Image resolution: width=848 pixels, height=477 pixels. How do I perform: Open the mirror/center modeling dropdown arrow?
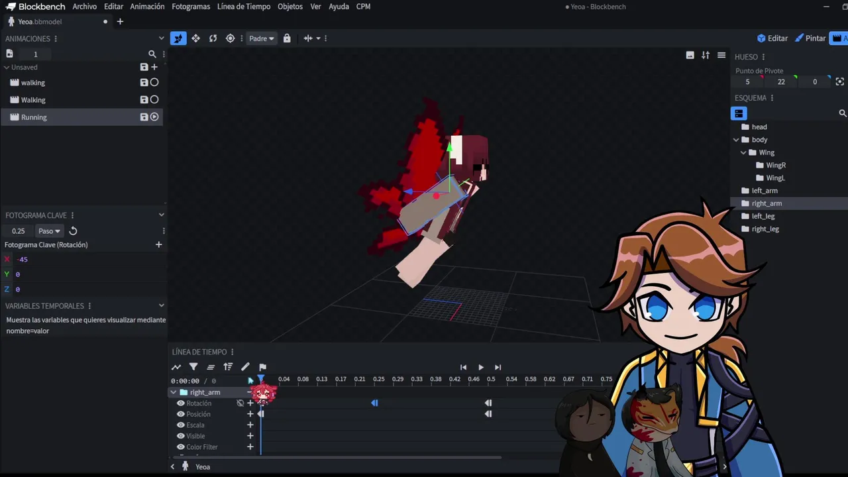coord(318,38)
